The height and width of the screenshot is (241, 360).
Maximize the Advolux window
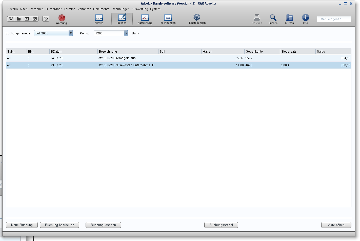[346, 4]
